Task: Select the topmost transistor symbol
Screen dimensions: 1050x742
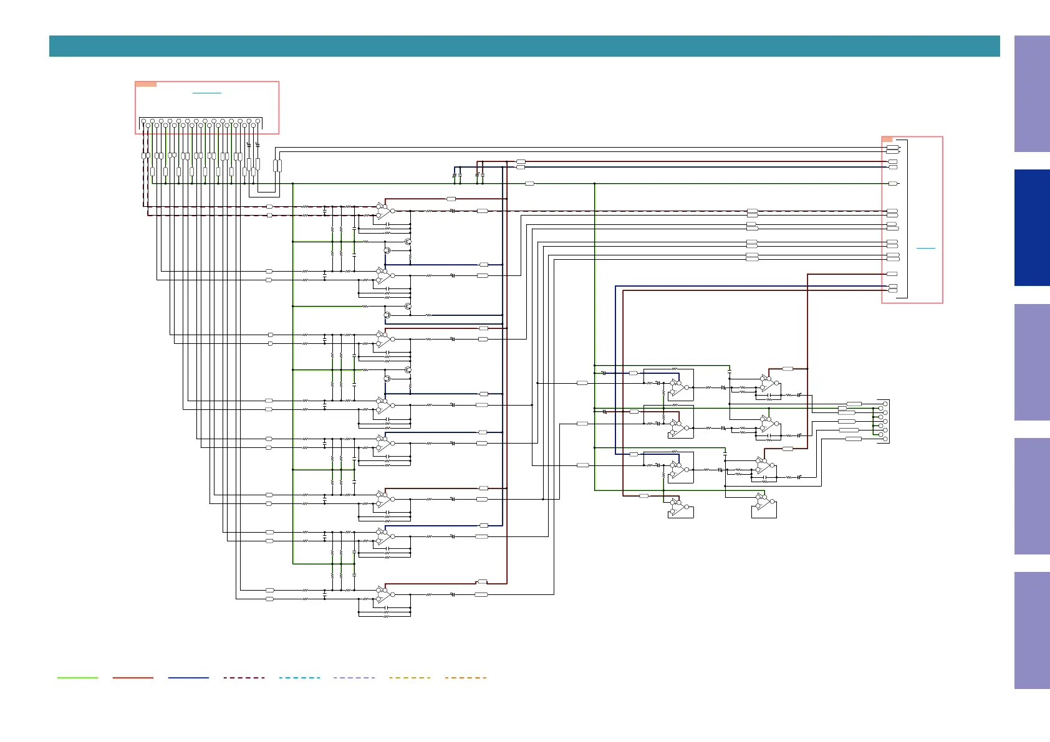Action: pos(408,241)
